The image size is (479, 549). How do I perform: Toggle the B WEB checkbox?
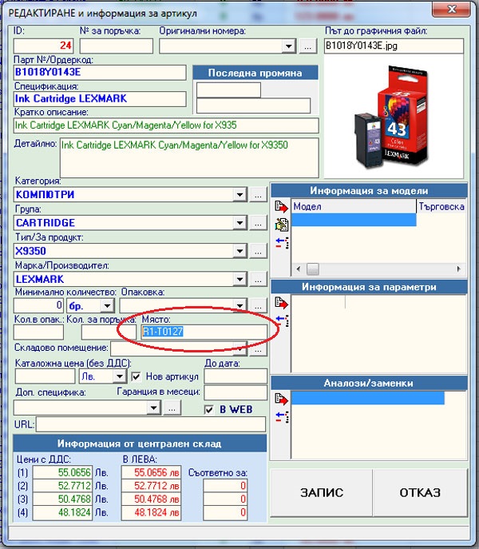211,409
